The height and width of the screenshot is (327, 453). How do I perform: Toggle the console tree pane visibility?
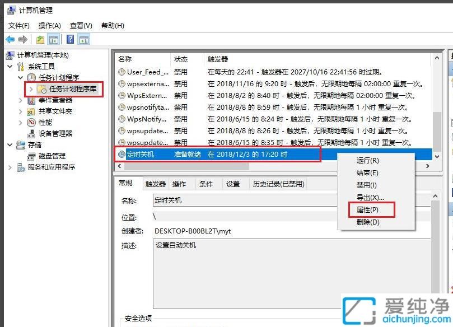tap(54, 39)
